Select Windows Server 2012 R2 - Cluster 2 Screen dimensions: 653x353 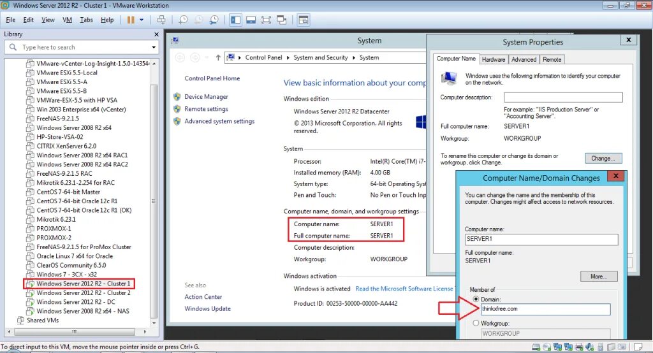(x=84, y=292)
